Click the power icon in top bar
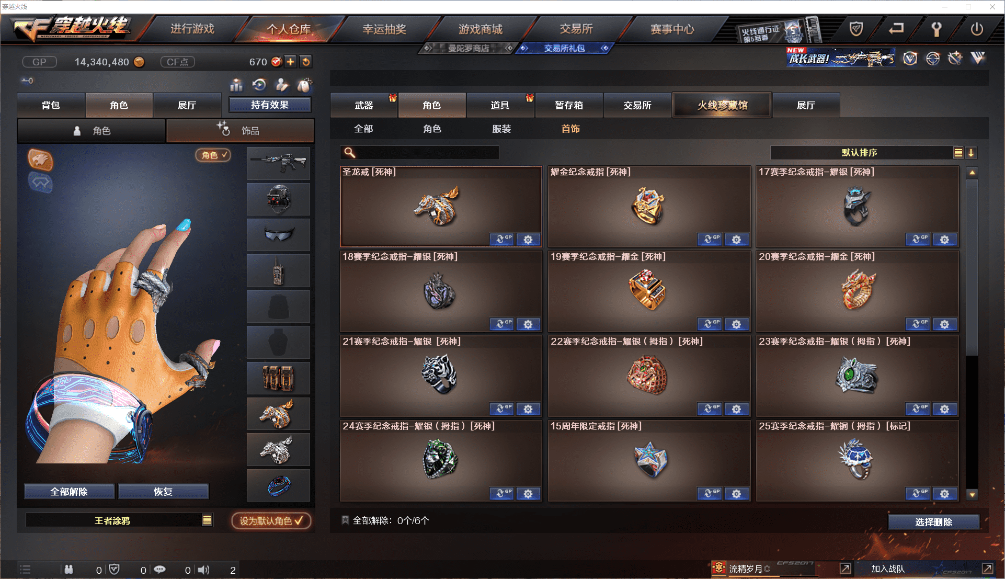 [976, 29]
